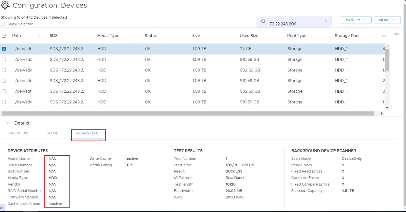Switch to the OVERVIEW tab
Image resolution: width=406 pixels, height=212 pixels.
tap(18, 133)
